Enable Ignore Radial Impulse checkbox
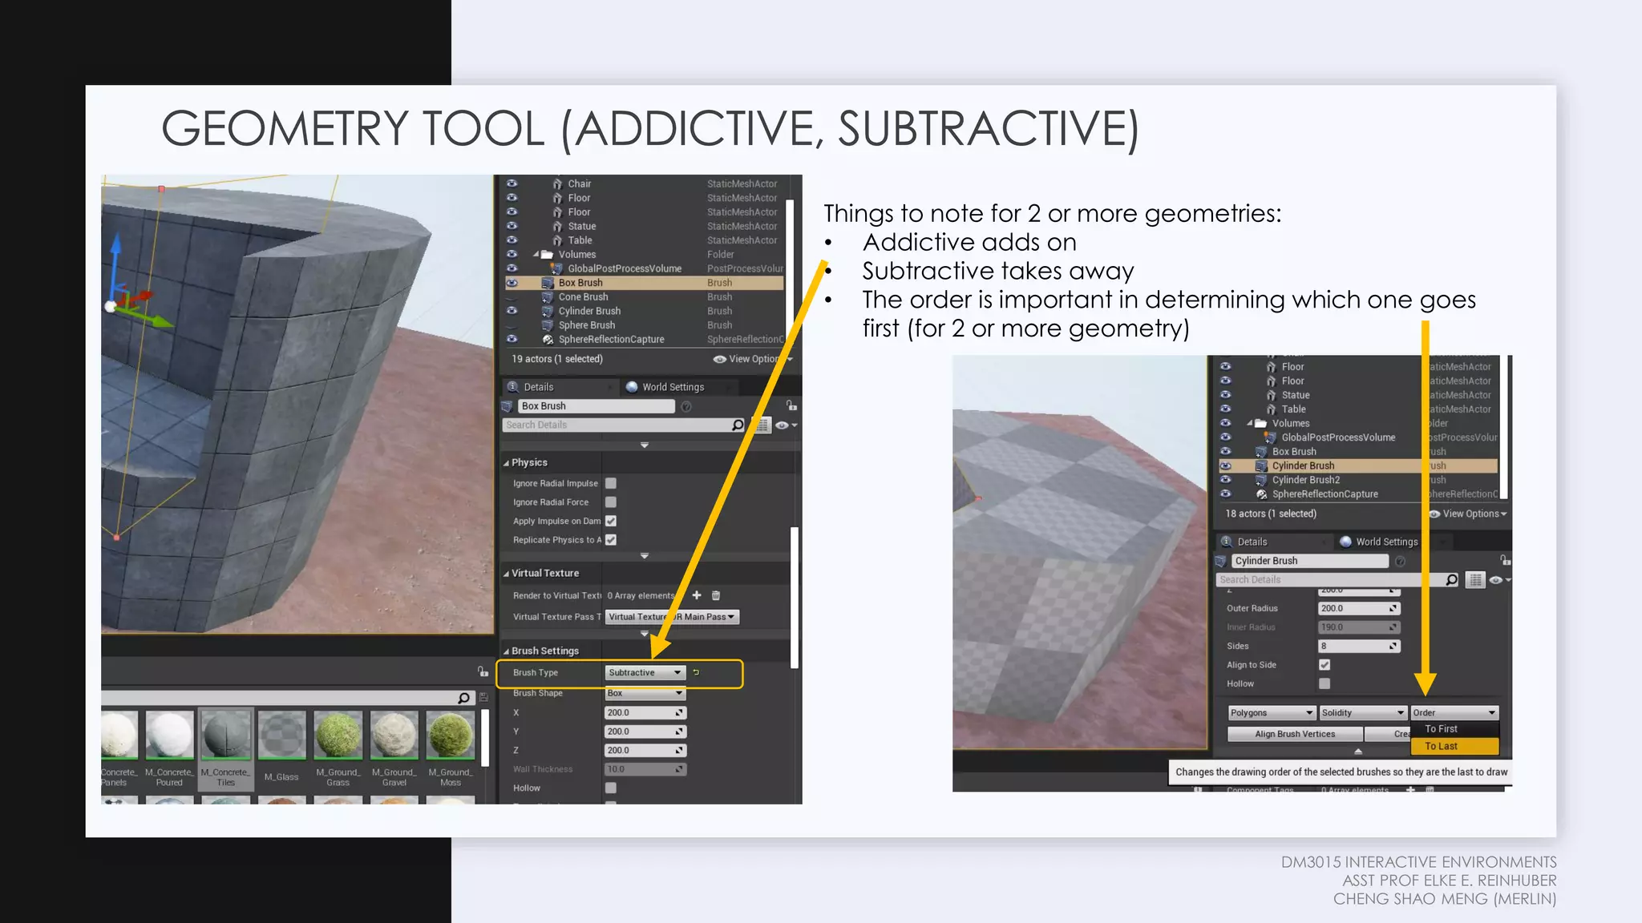The image size is (1642, 923). click(611, 483)
